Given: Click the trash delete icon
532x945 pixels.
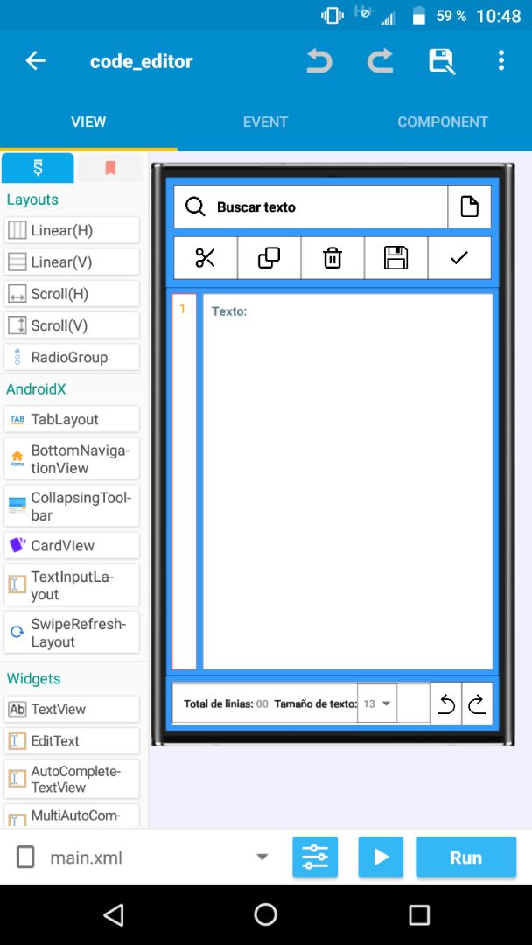Looking at the screenshot, I should [x=332, y=258].
